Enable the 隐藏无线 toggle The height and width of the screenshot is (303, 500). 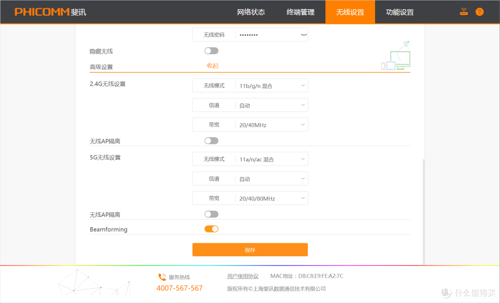211,50
